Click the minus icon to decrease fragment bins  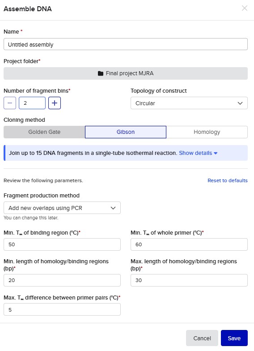pyautogui.click(x=10, y=103)
